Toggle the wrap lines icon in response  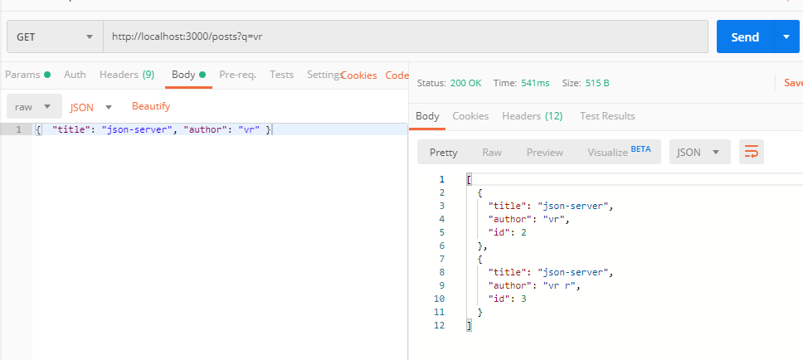(x=752, y=152)
